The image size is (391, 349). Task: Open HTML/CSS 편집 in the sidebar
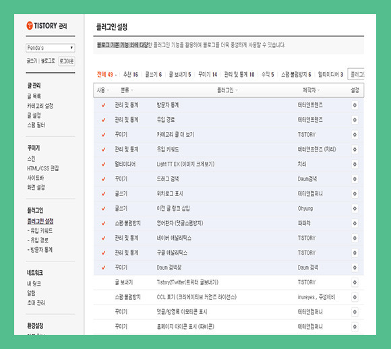(x=43, y=168)
